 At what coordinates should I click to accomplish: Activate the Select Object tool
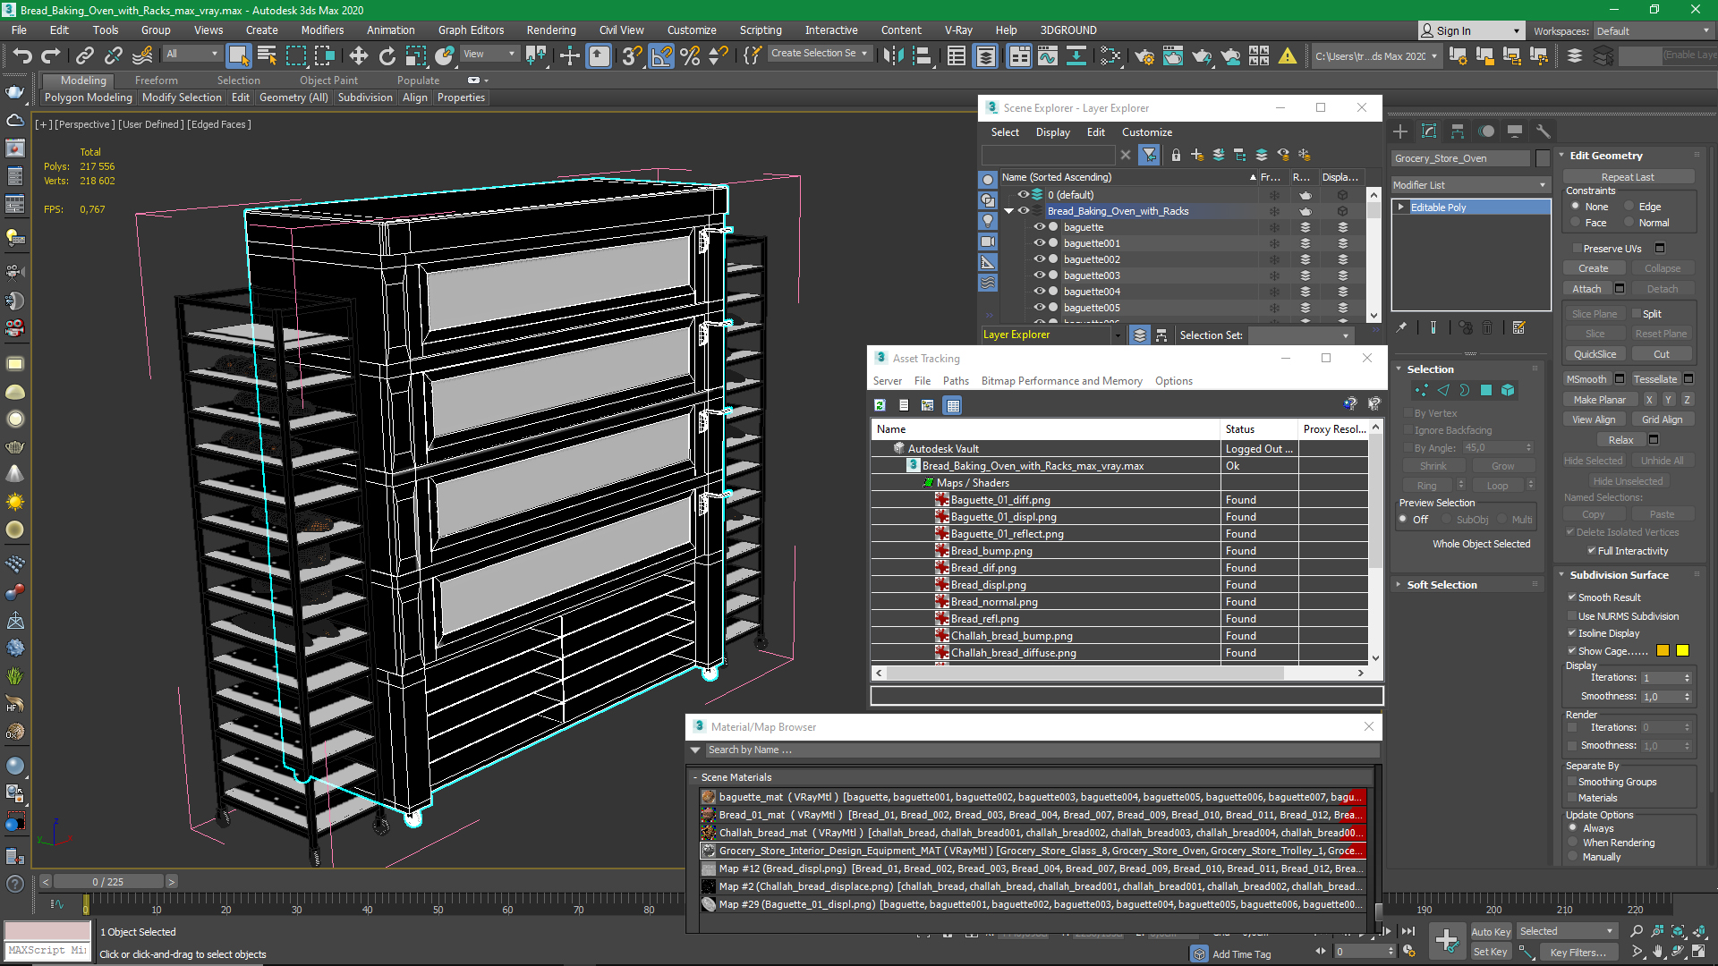pos(238,55)
